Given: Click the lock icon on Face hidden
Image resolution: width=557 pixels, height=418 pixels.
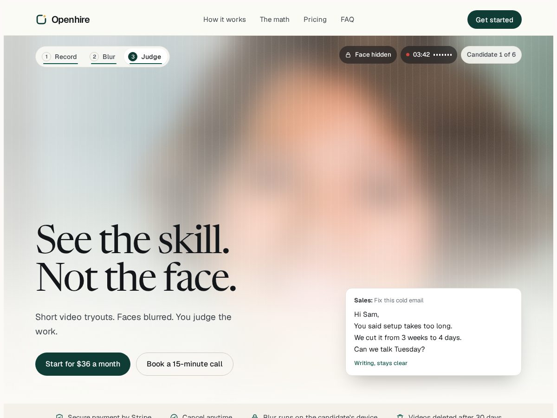Looking at the screenshot, I should (x=348, y=55).
